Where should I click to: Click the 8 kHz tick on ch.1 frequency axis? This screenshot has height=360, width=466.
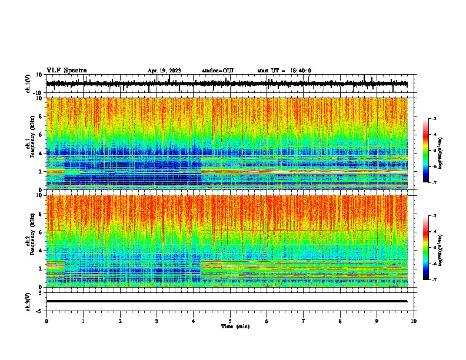pyautogui.click(x=41, y=116)
